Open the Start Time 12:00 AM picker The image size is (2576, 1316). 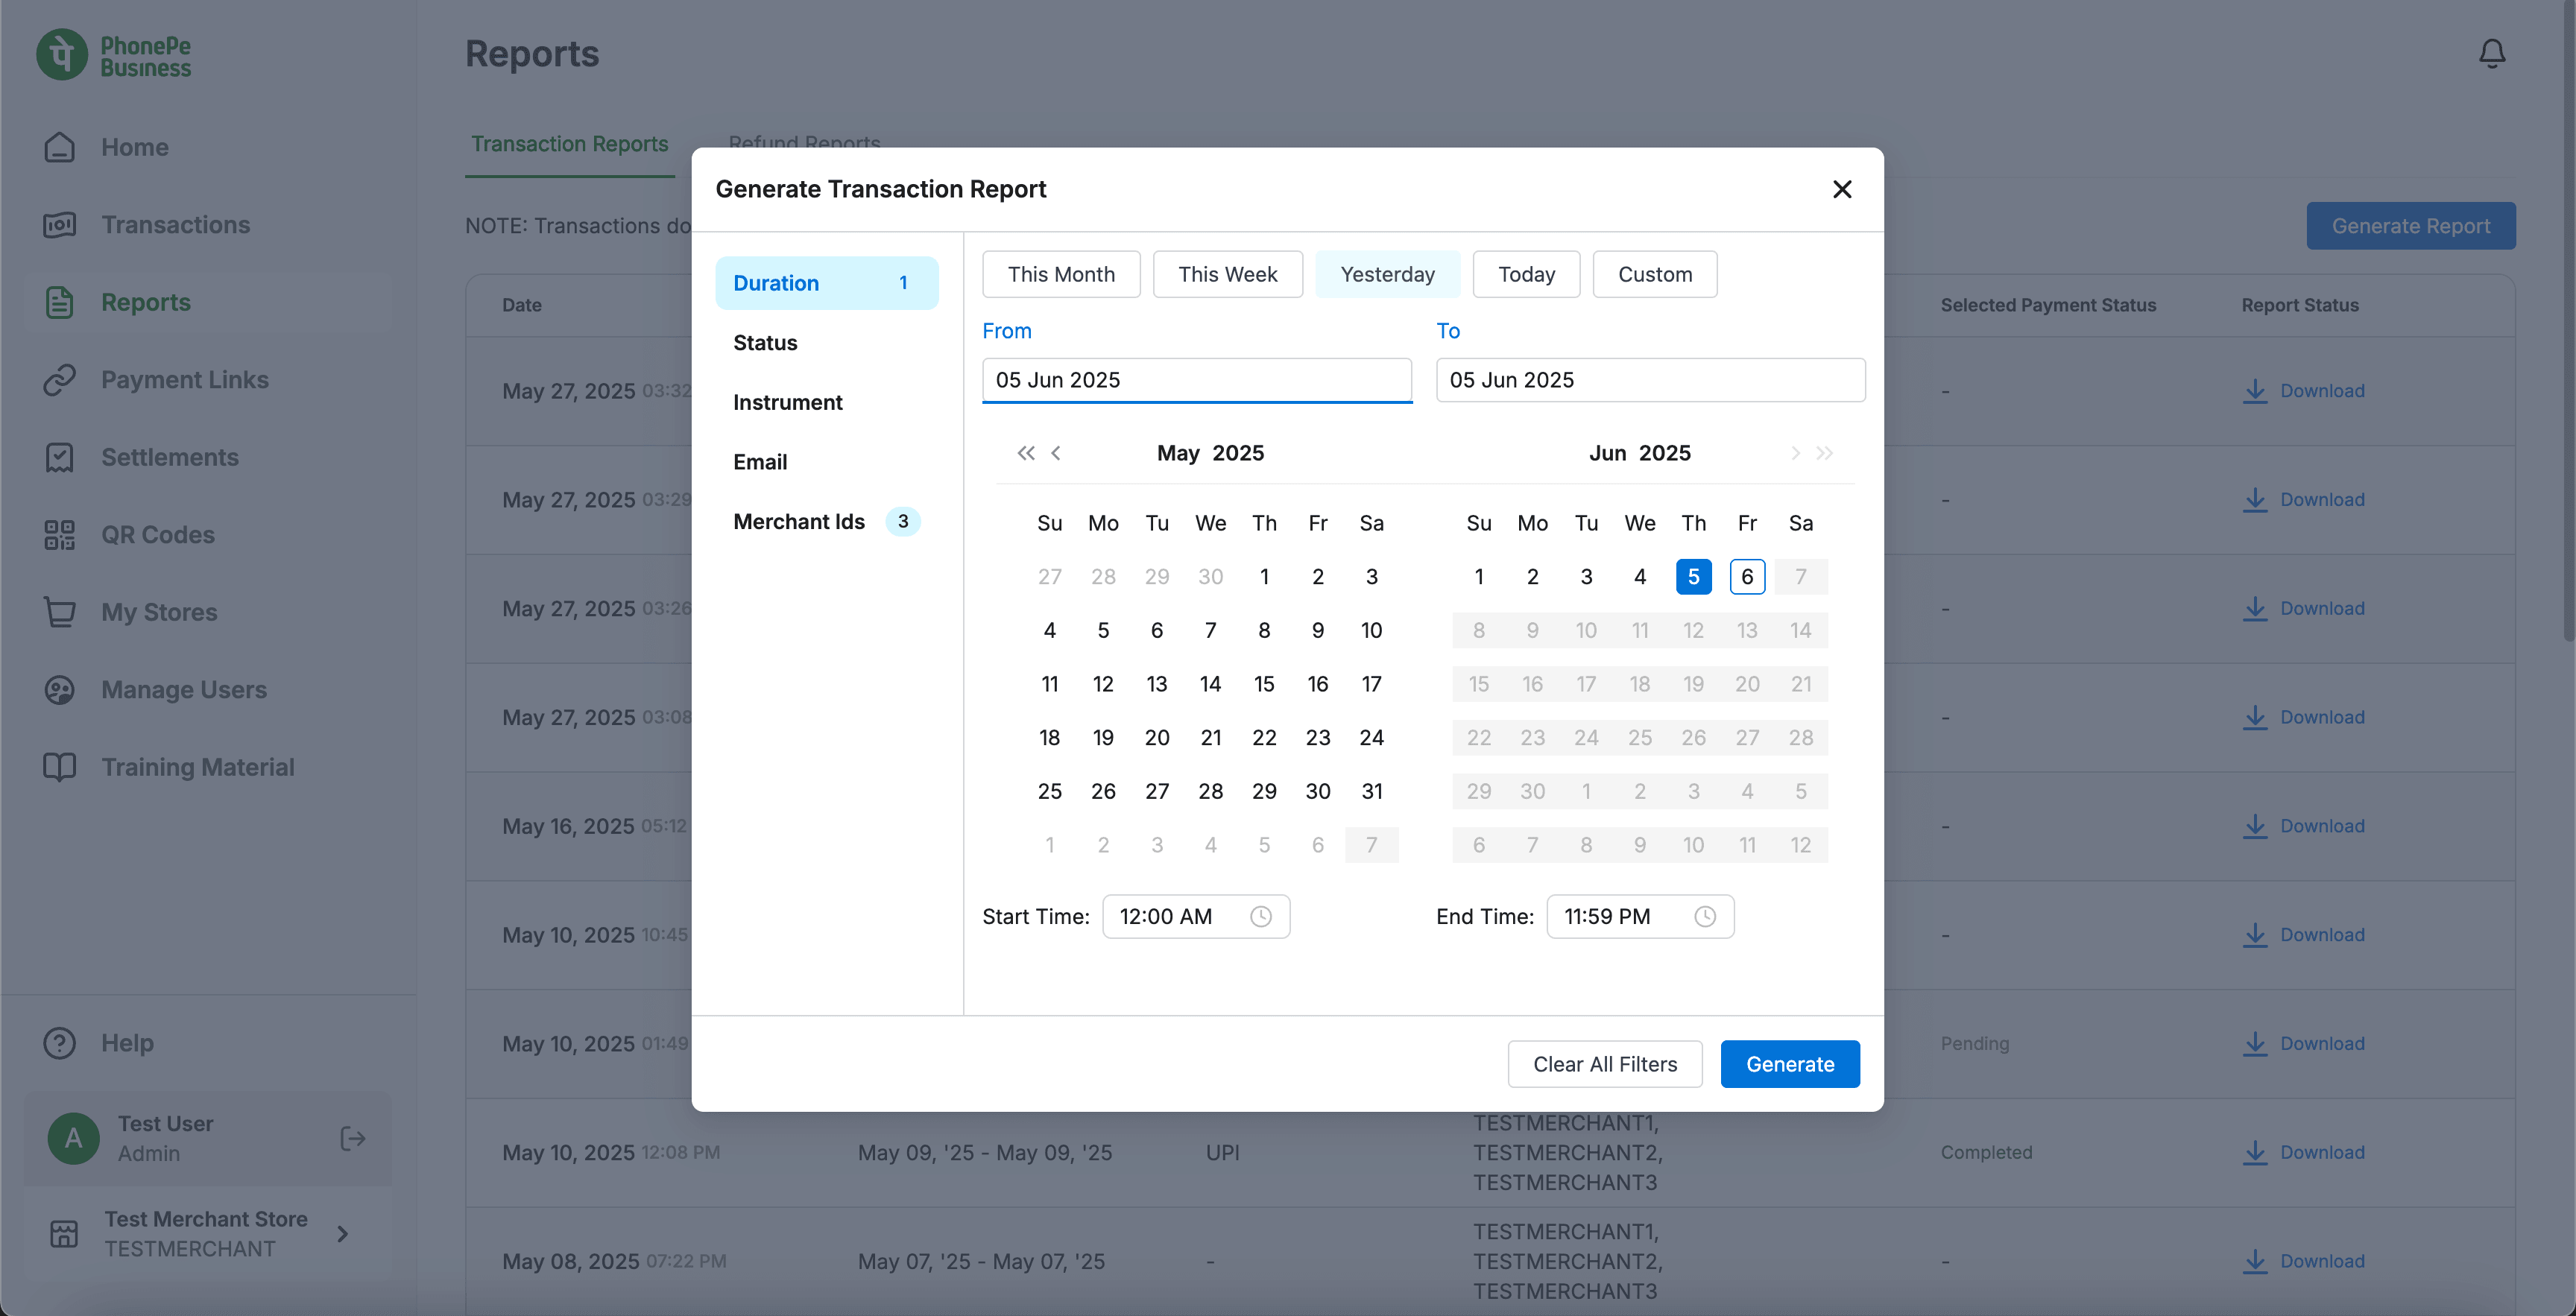tap(1196, 916)
